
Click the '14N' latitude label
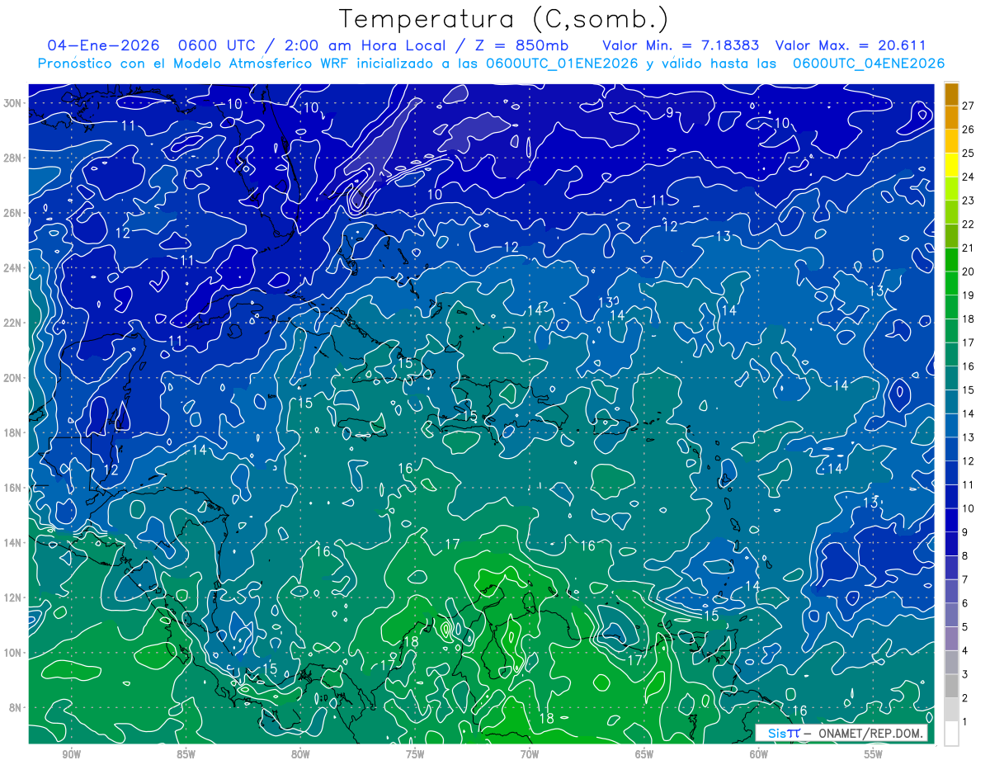[13, 542]
